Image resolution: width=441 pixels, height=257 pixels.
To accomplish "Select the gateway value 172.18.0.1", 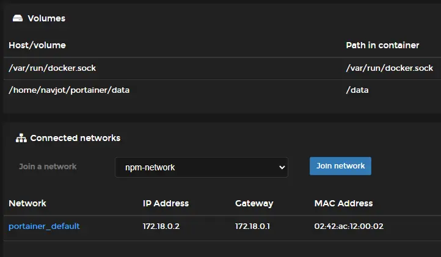I will tap(253, 226).
